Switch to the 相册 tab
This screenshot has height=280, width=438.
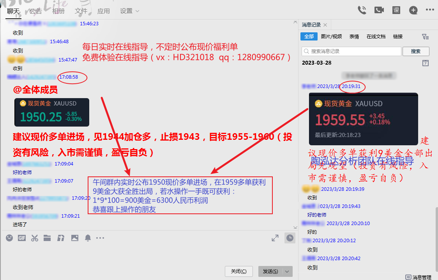58,11
